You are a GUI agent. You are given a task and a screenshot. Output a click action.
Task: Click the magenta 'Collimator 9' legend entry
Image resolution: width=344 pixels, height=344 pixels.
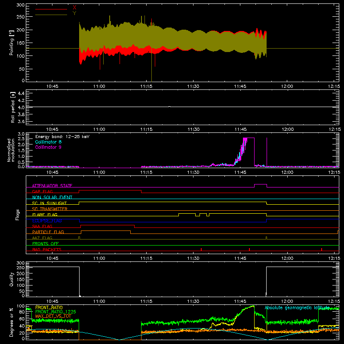(x=48, y=147)
